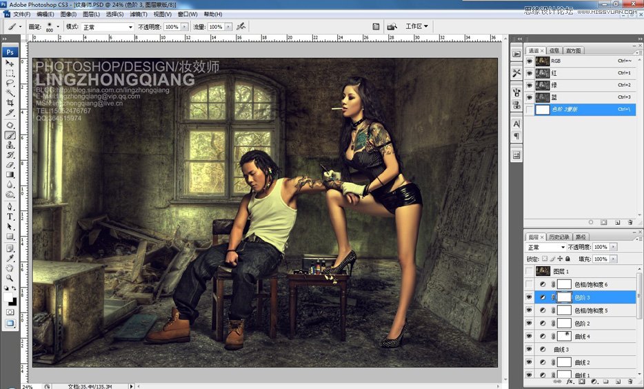Select the Lasso tool
Image resolution: width=644 pixels, height=389 pixels.
[x=10, y=83]
